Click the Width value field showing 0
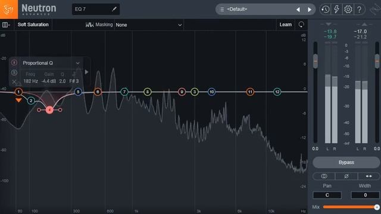 [x=365, y=195]
